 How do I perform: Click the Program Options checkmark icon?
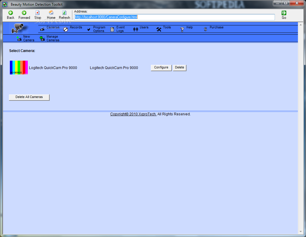pyautogui.click(x=89, y=30)
